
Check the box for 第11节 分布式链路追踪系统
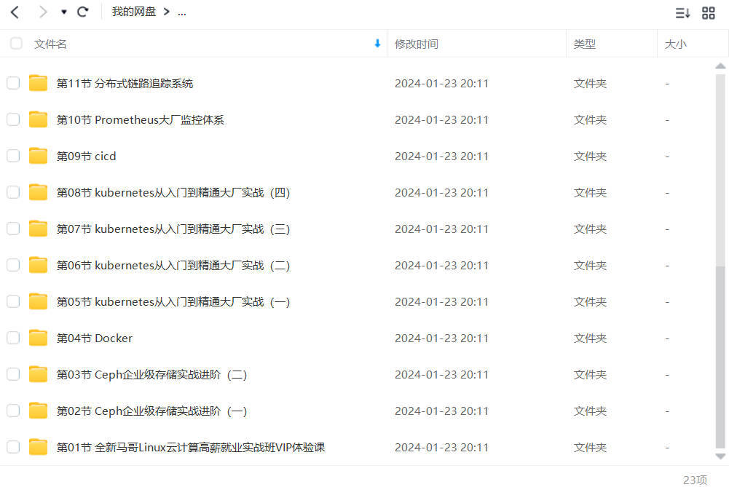[x=13, y=83]
